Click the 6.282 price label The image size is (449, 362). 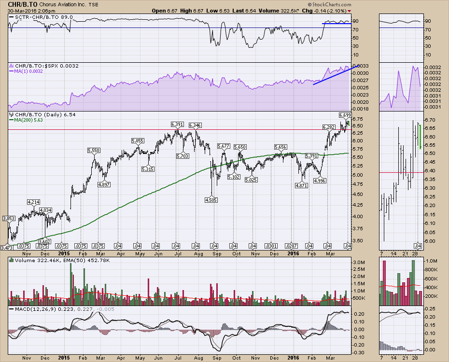click(329, 127)
